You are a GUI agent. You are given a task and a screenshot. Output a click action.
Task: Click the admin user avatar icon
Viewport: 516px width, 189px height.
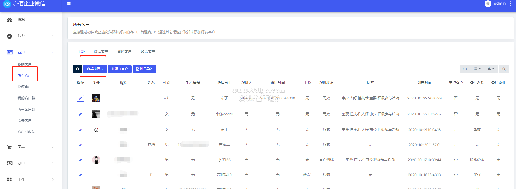click(488, 4)
